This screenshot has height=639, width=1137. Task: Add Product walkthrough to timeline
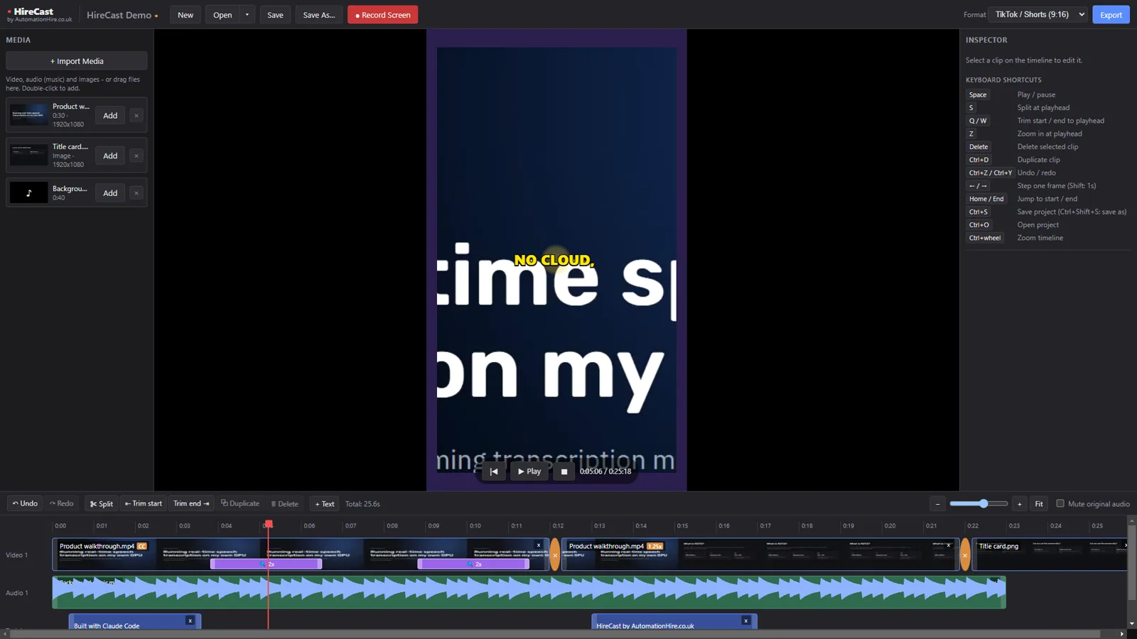coord(110,116)
